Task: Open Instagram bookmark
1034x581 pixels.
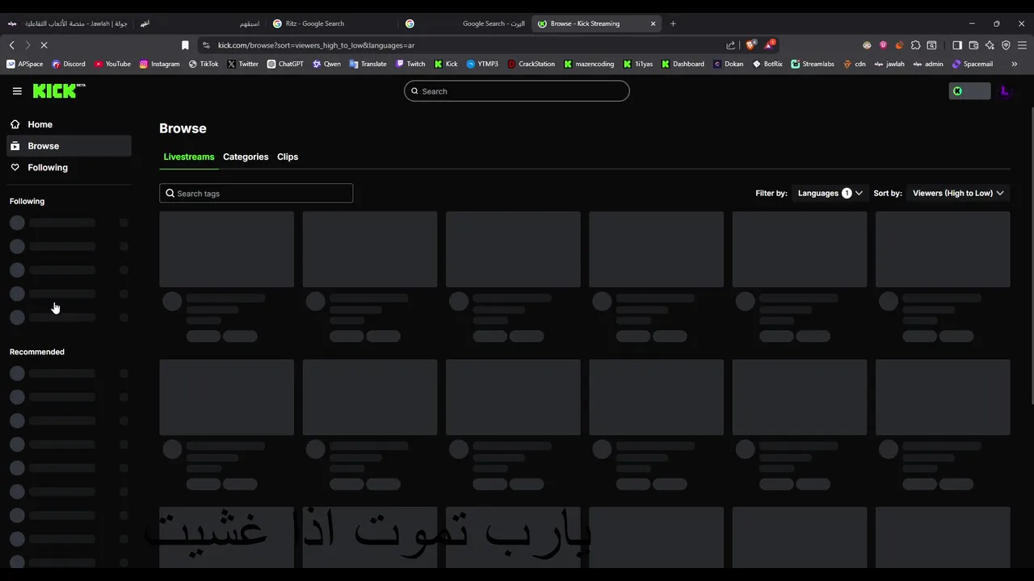Action: (160, 64)
